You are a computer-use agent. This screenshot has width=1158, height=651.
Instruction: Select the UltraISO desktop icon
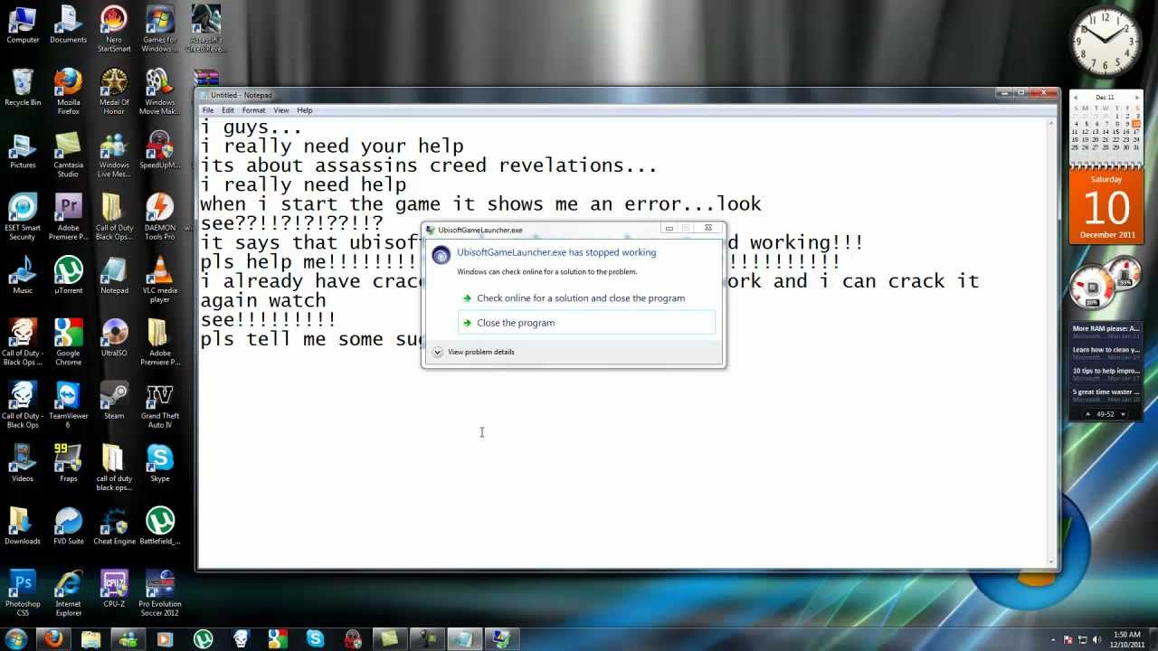(x=114, y=337)
